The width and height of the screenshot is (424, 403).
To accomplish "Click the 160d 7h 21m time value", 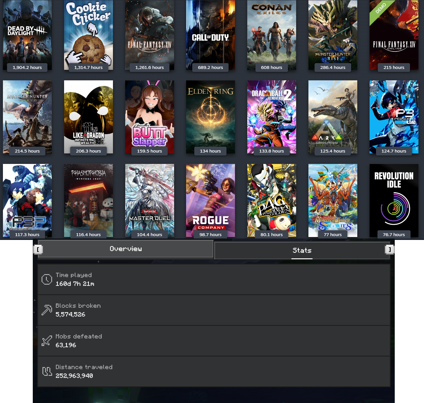I will pos(75,284).
